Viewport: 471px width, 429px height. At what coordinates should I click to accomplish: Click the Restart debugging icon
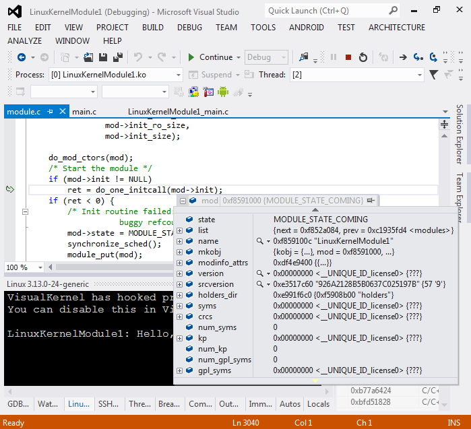coord(363,57)
